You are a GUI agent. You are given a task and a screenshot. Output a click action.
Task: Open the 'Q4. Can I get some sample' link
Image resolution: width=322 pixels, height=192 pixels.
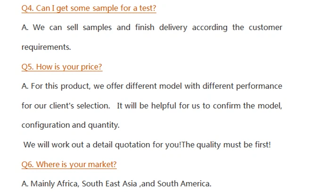89,8
